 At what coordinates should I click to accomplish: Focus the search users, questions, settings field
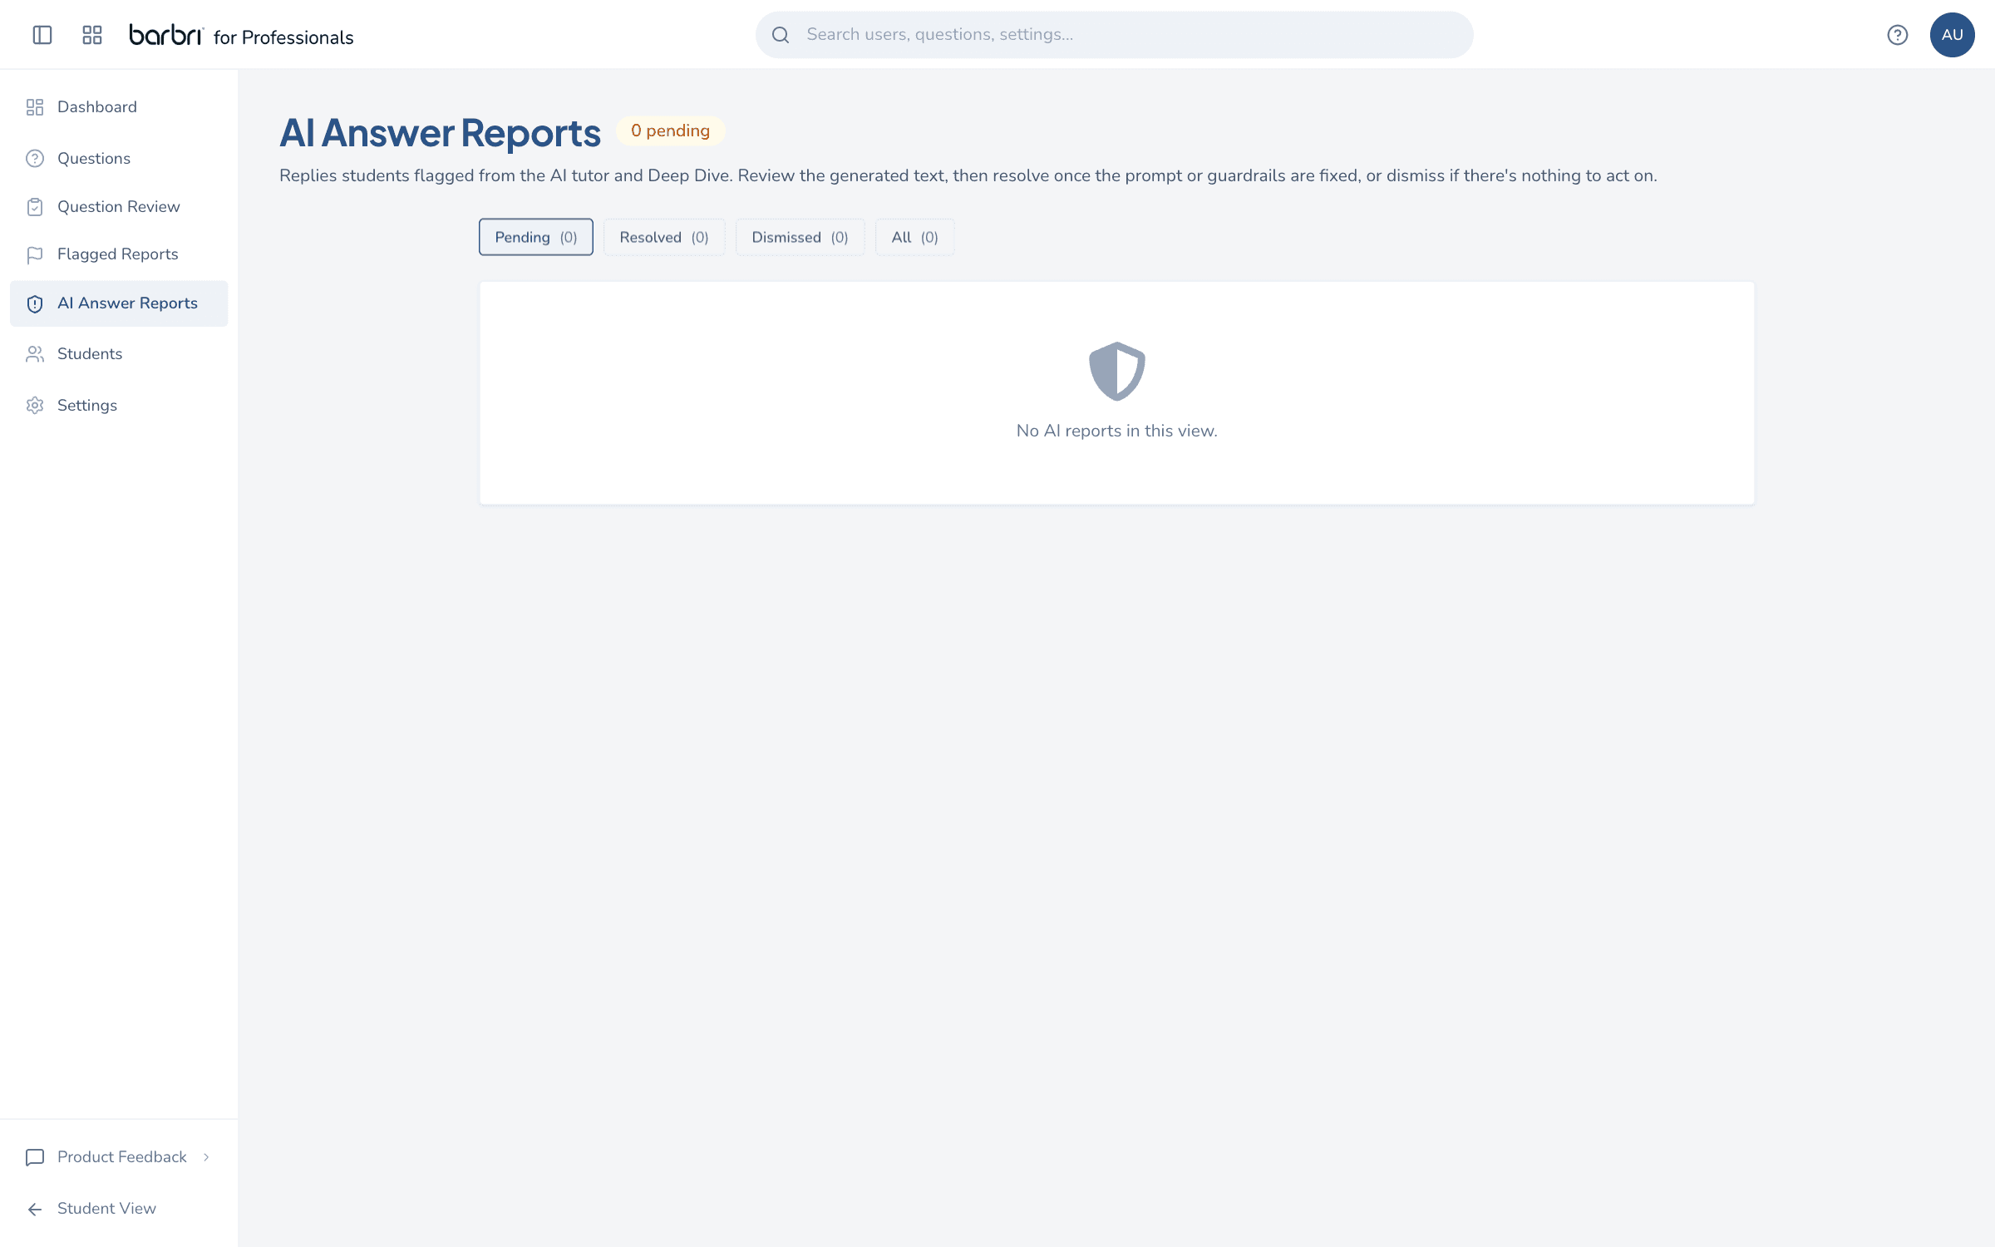coord(1114,35)
